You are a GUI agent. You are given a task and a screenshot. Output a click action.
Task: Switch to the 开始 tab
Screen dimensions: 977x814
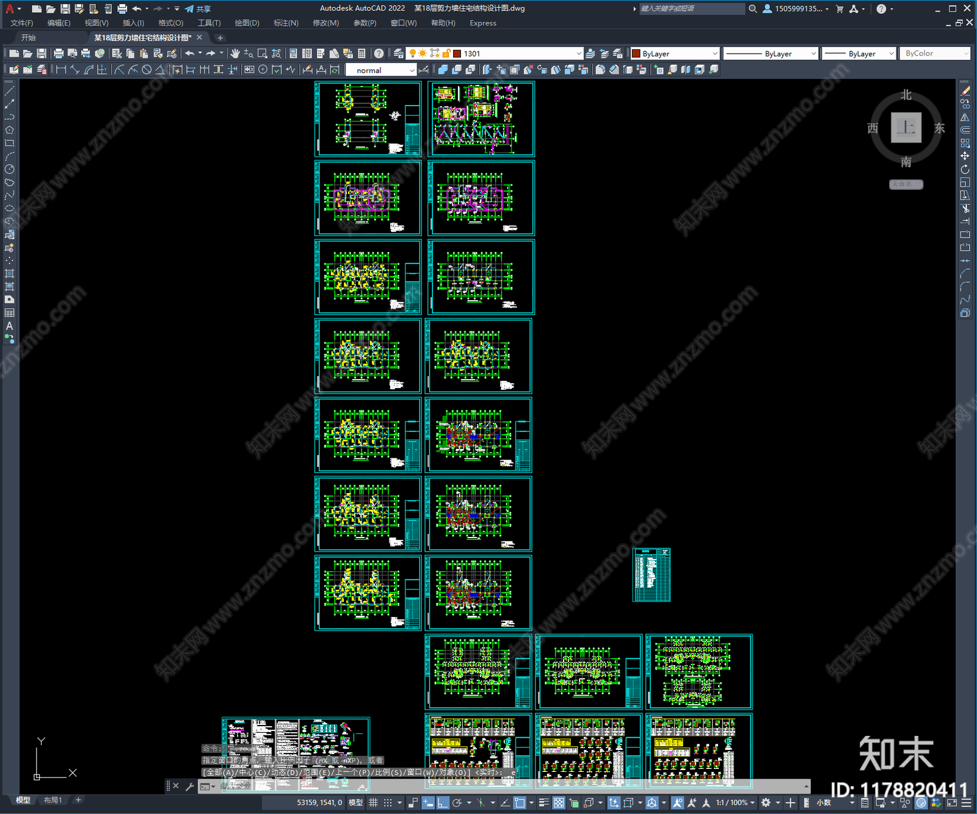[29, 38]
